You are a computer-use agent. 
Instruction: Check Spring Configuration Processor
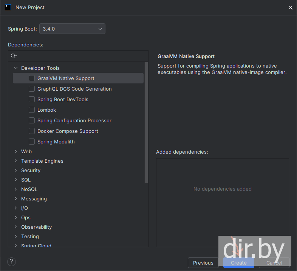pos(32,120)
